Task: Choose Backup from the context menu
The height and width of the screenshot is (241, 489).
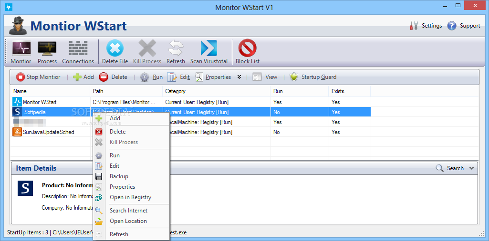Action: coord(131,176)
